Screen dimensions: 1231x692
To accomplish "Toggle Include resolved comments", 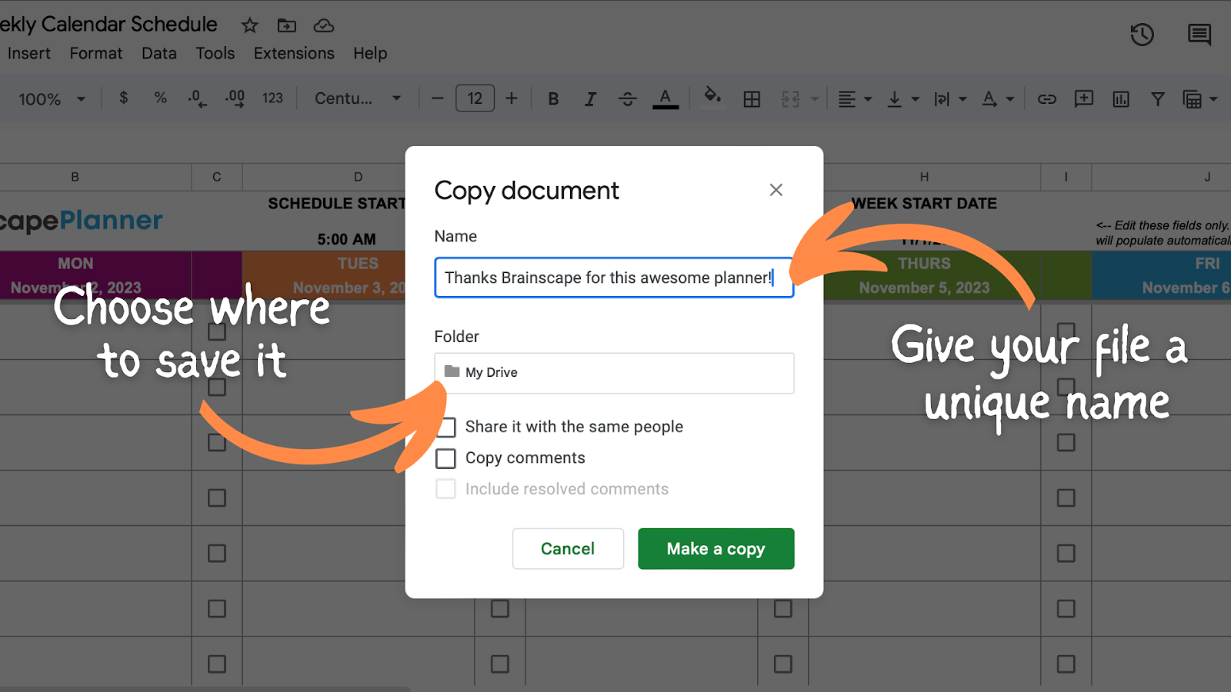I will [x=446, y=488].
